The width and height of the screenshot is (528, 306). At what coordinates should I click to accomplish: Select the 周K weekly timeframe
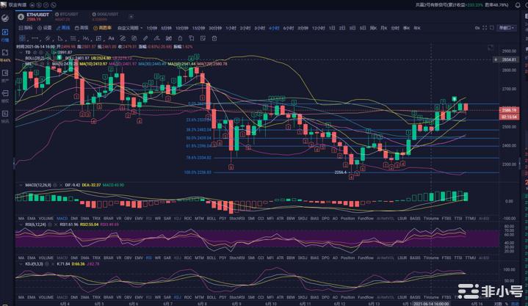coord(373,29)
